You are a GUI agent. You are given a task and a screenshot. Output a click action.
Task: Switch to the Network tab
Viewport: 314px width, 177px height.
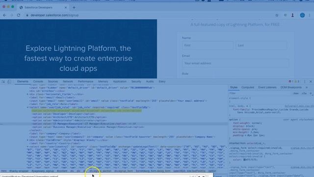(x=68, y=82)
